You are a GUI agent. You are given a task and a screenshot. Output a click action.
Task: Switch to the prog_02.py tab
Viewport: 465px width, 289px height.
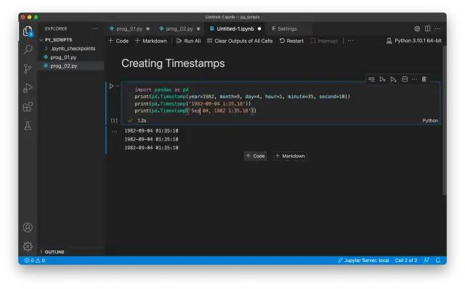179,28
